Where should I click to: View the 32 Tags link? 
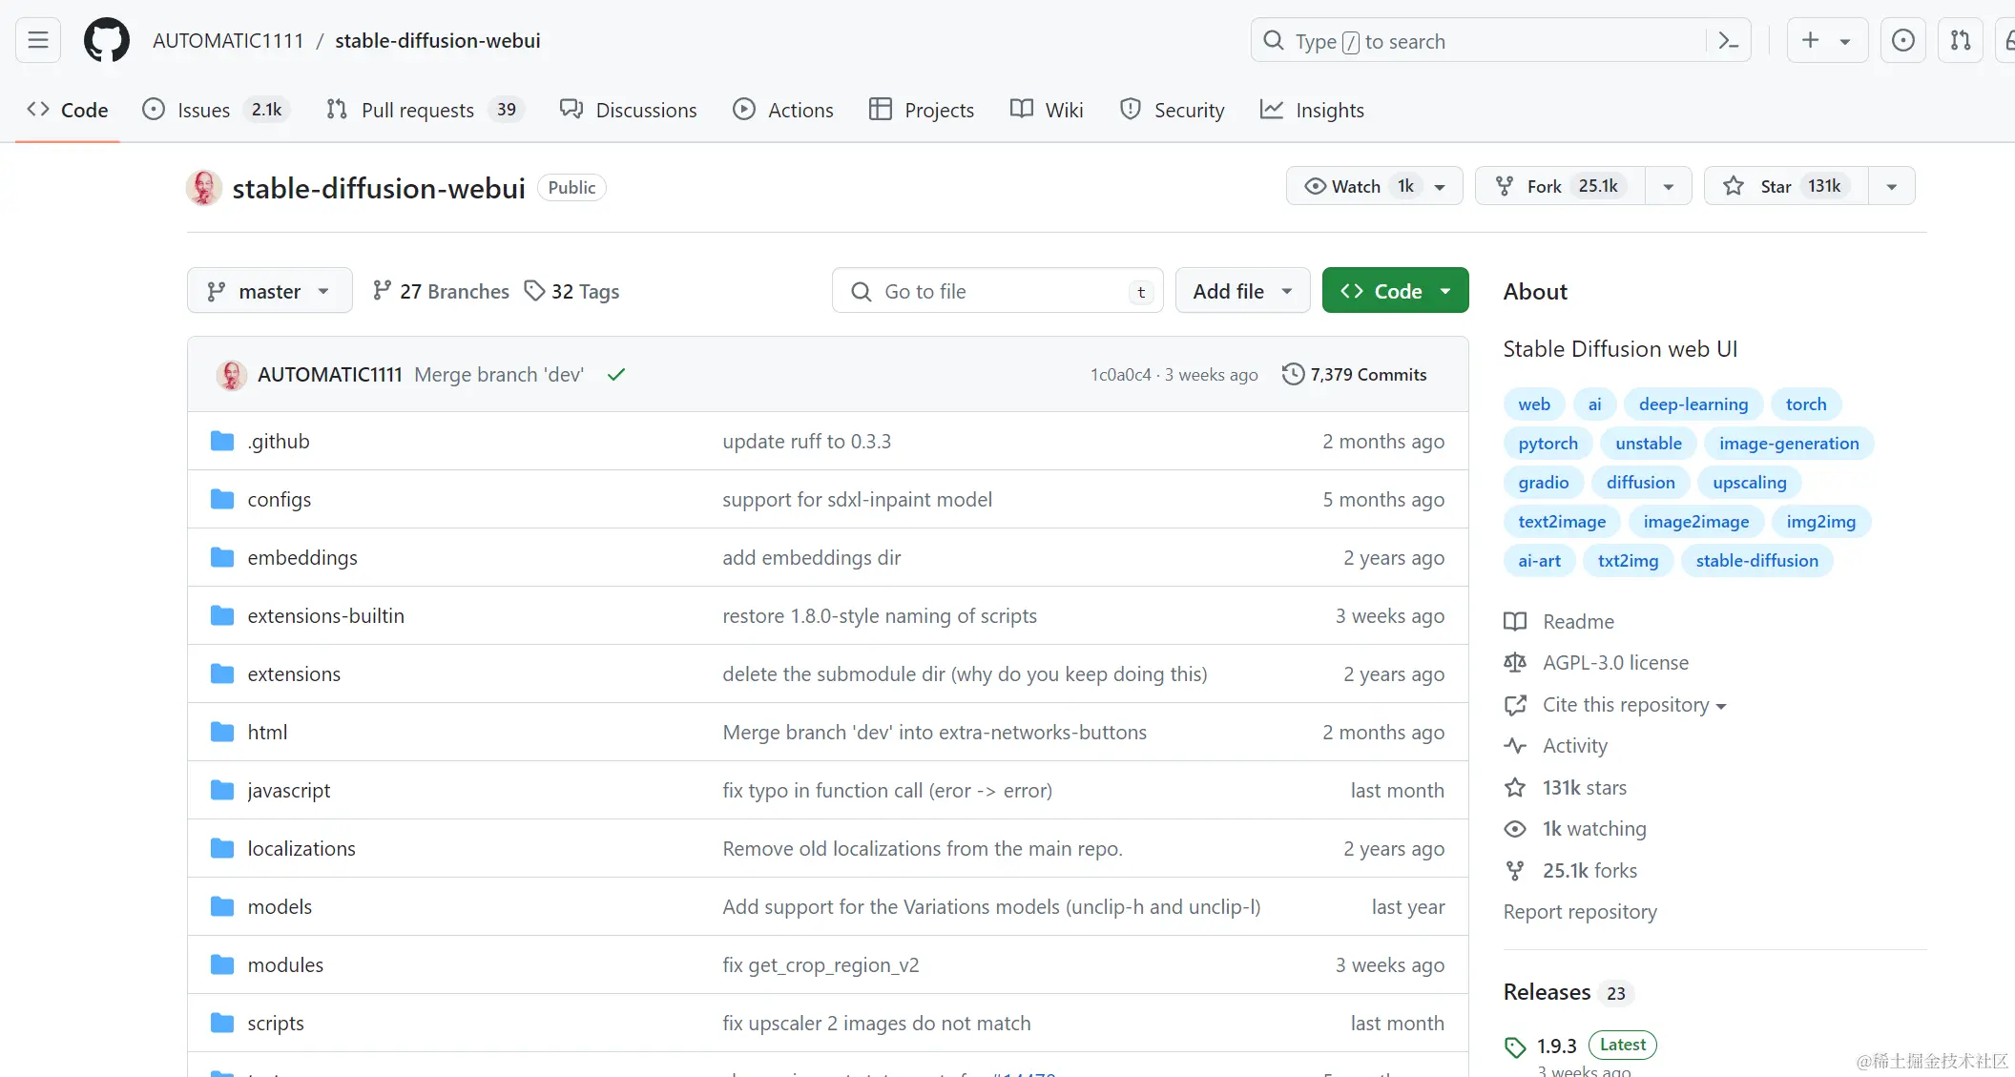coord(572,291)
